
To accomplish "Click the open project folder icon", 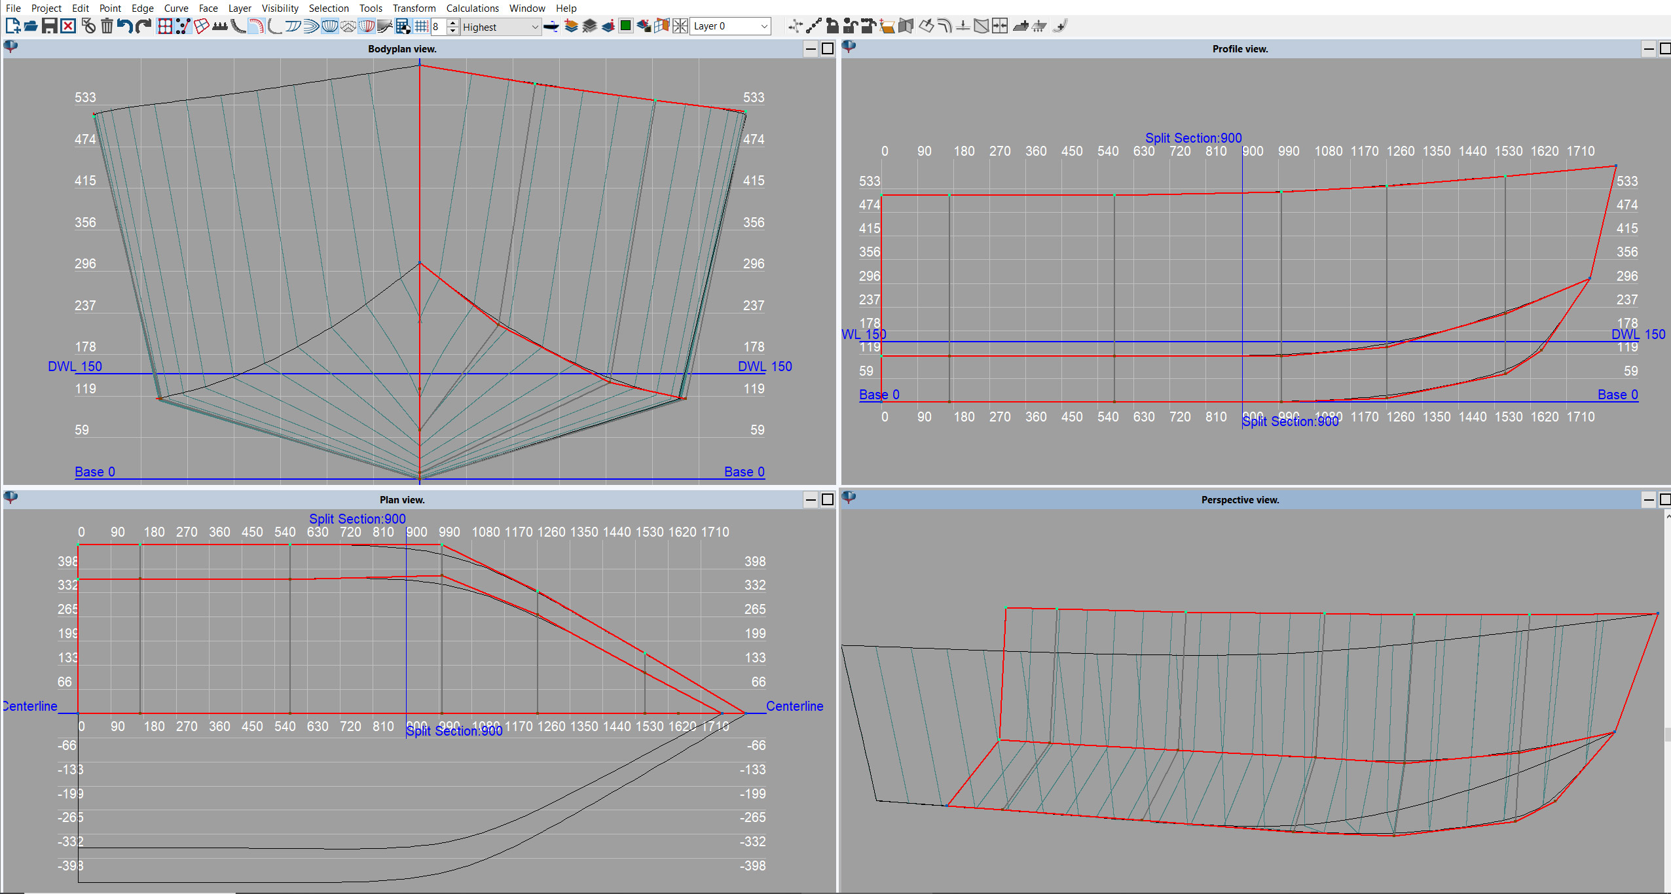I will [30, 26].
